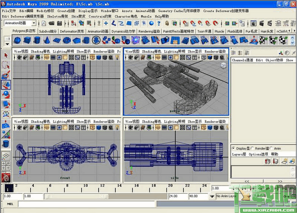Toggle smooth shade cube in side toolbar
This screenshot has width=297, height=213.
point(210,127)
